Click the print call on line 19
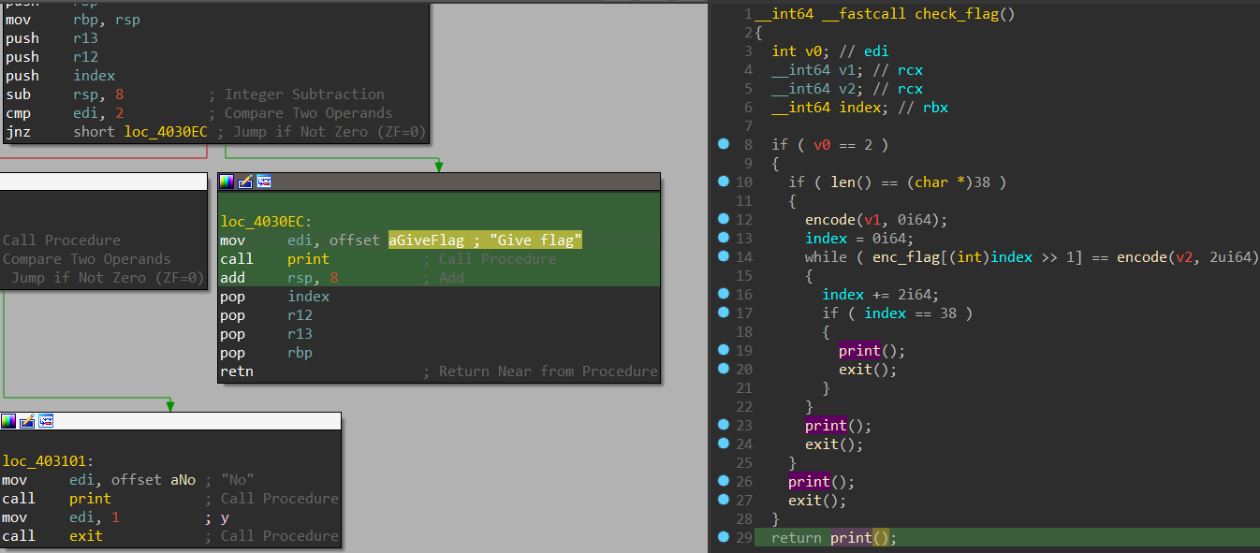The width and height of the screenshot is (1260, 553). 859,351
